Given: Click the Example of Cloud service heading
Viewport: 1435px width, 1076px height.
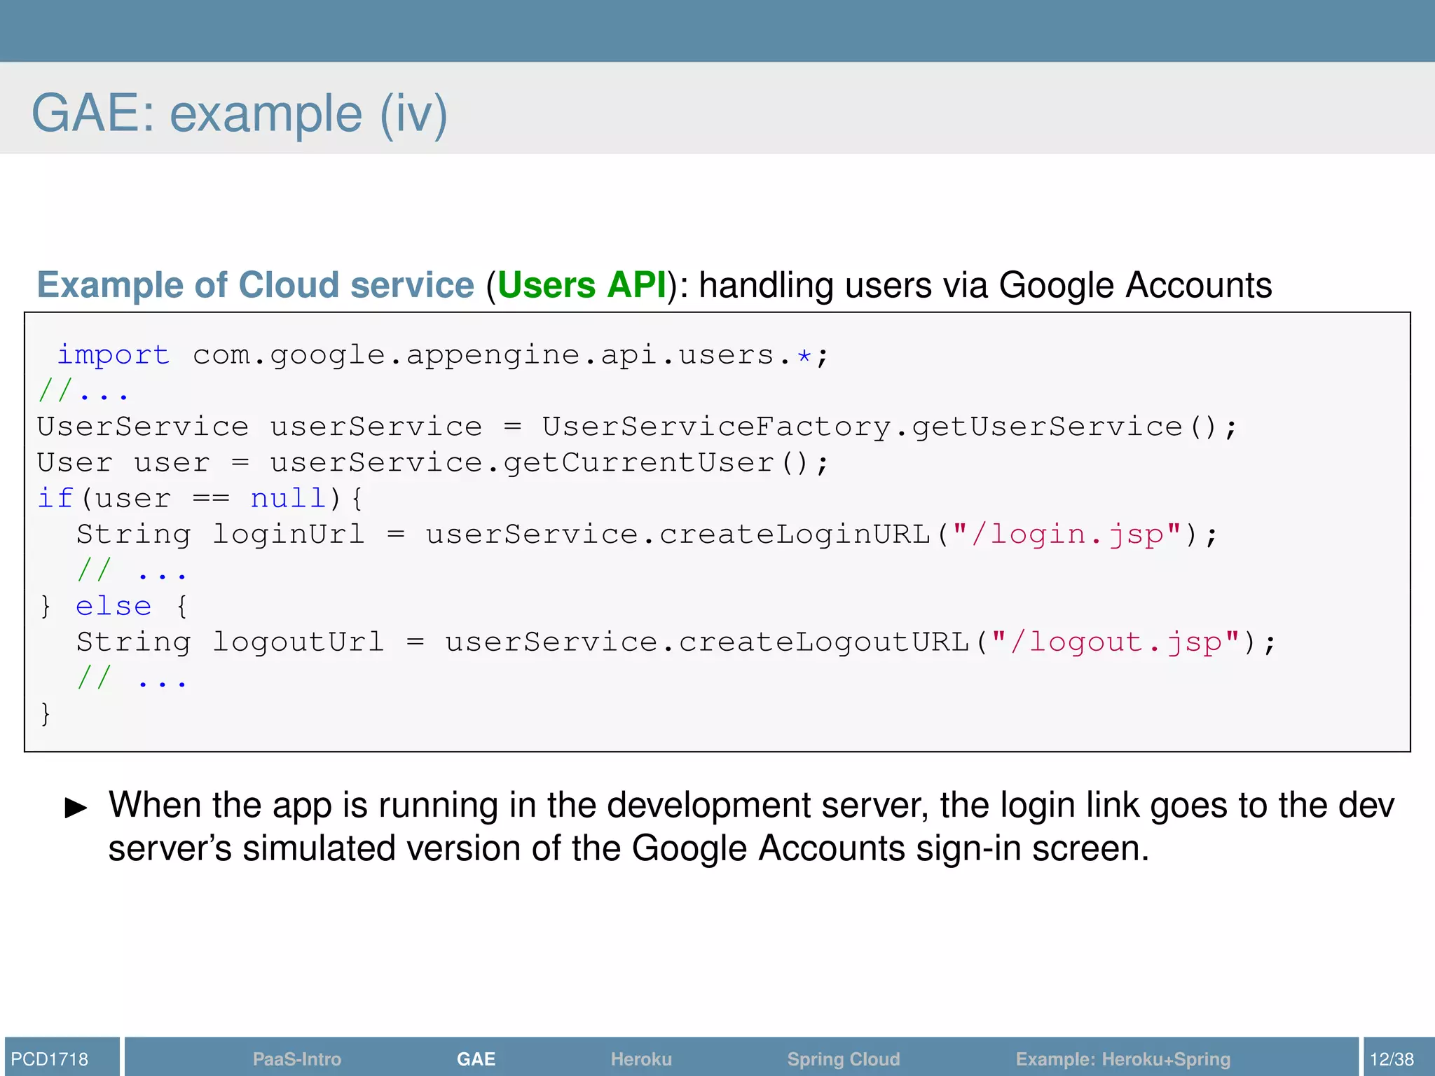Looking at the screenshot, I should coord(256,284).
